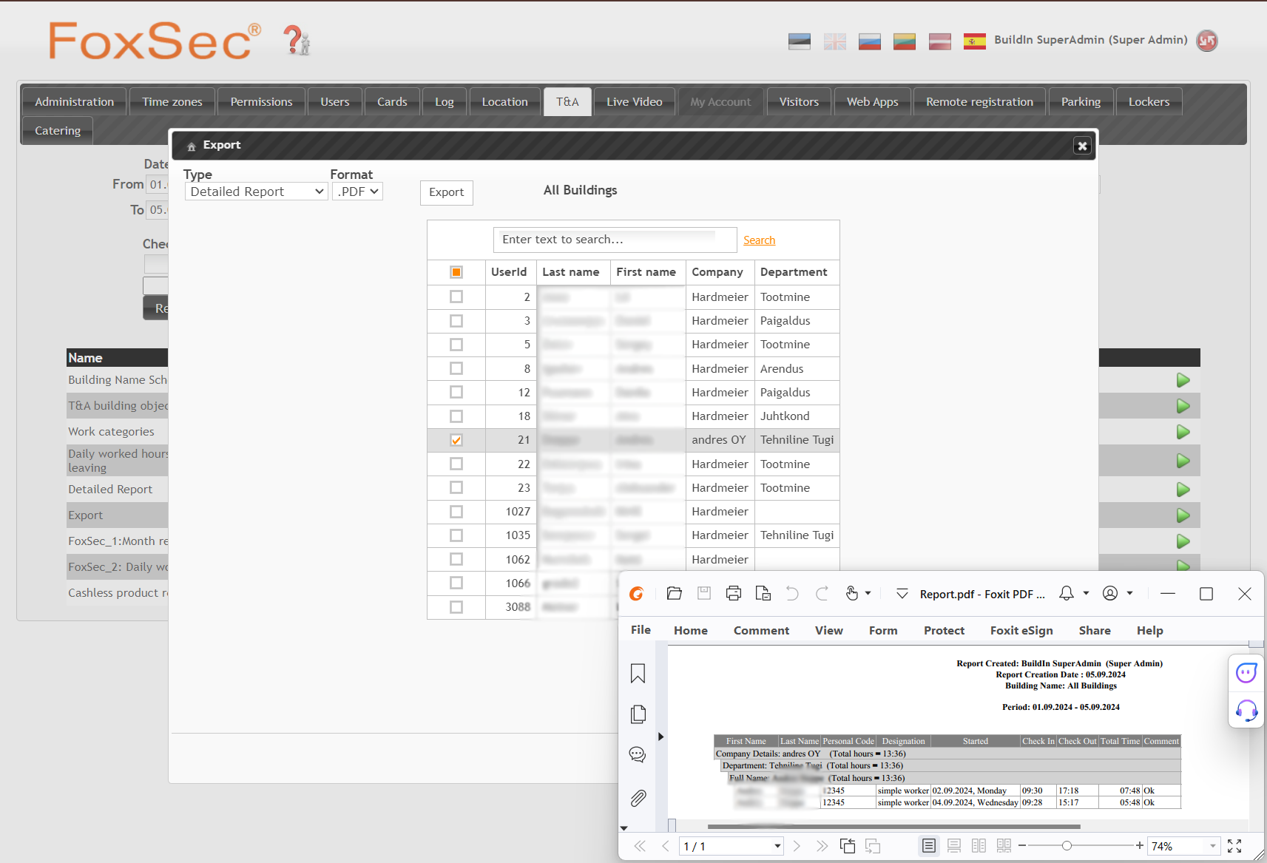Open Foxit AI assistant chat icon
Viewport: 1267px width, 863px height.
click(1246, 672)
